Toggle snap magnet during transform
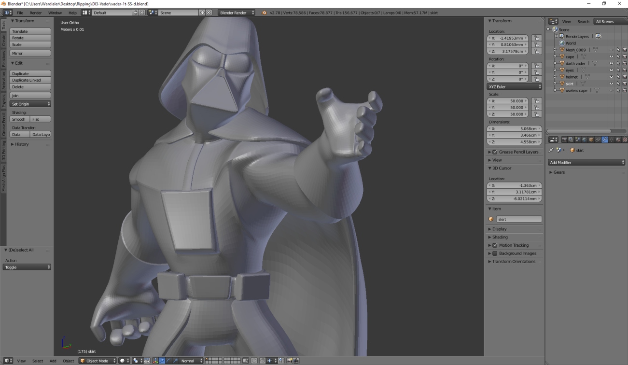Viewport: 628px width, 365px height. (x=263, y=361)
